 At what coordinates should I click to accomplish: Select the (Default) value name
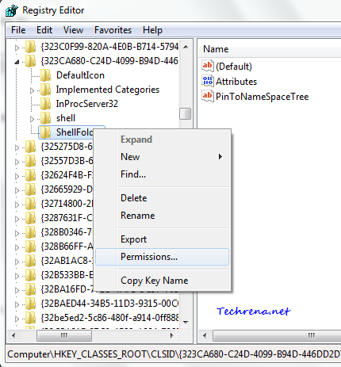click(x=234, y=67)
